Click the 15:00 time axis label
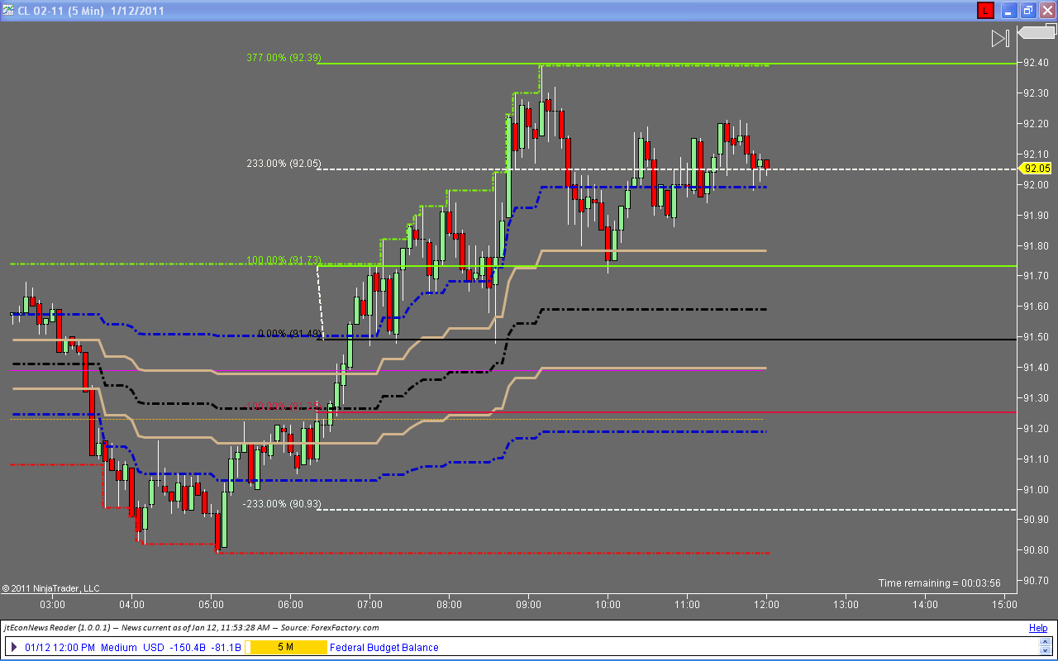 click(x=1004, y=604)
